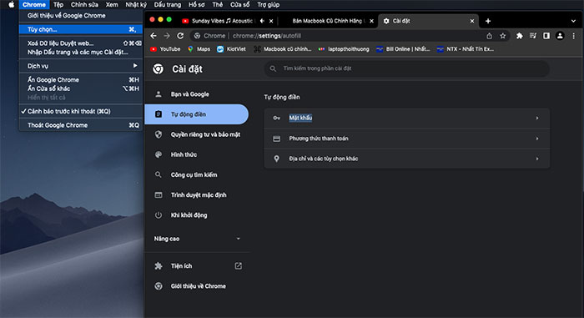This screenshot has width=584, height=318.
Task: Open the media control icon
Action: pyautogui.click(x=532, y=36)
